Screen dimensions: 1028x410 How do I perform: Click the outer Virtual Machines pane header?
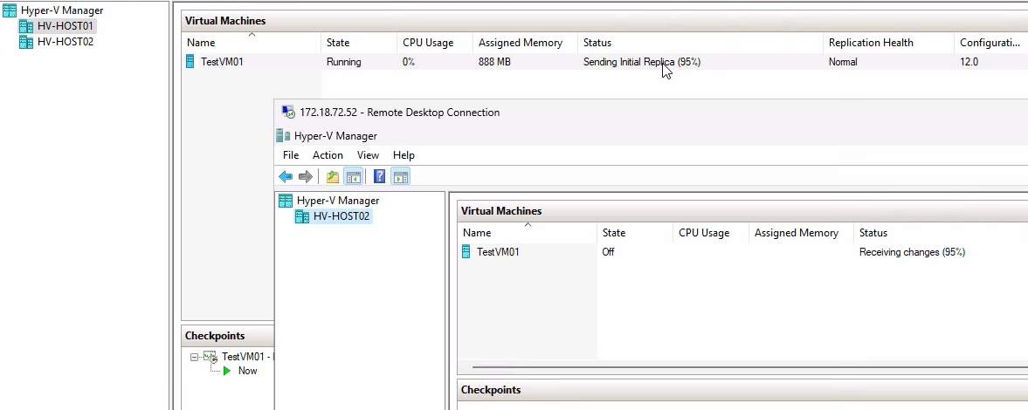604,21
